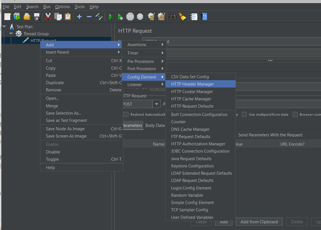Switch to the Body Data tab
Viewport: 321px width, 230px height.
point(155,125)
